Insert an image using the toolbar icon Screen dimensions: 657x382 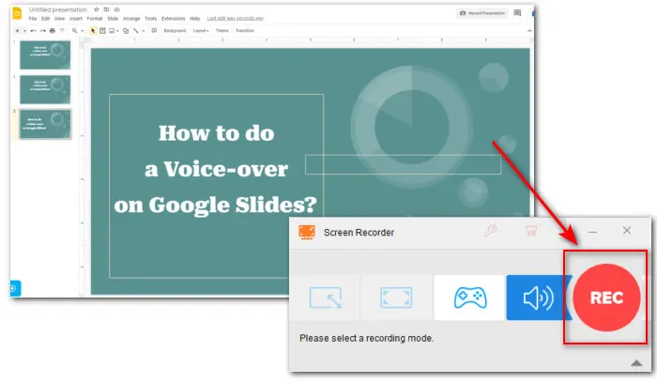[x=112, y=31]
